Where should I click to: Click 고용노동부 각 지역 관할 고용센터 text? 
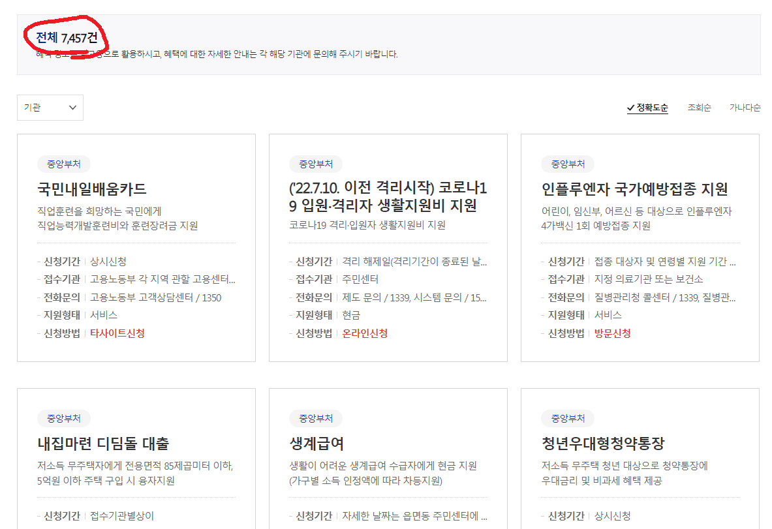pos(162,279)
